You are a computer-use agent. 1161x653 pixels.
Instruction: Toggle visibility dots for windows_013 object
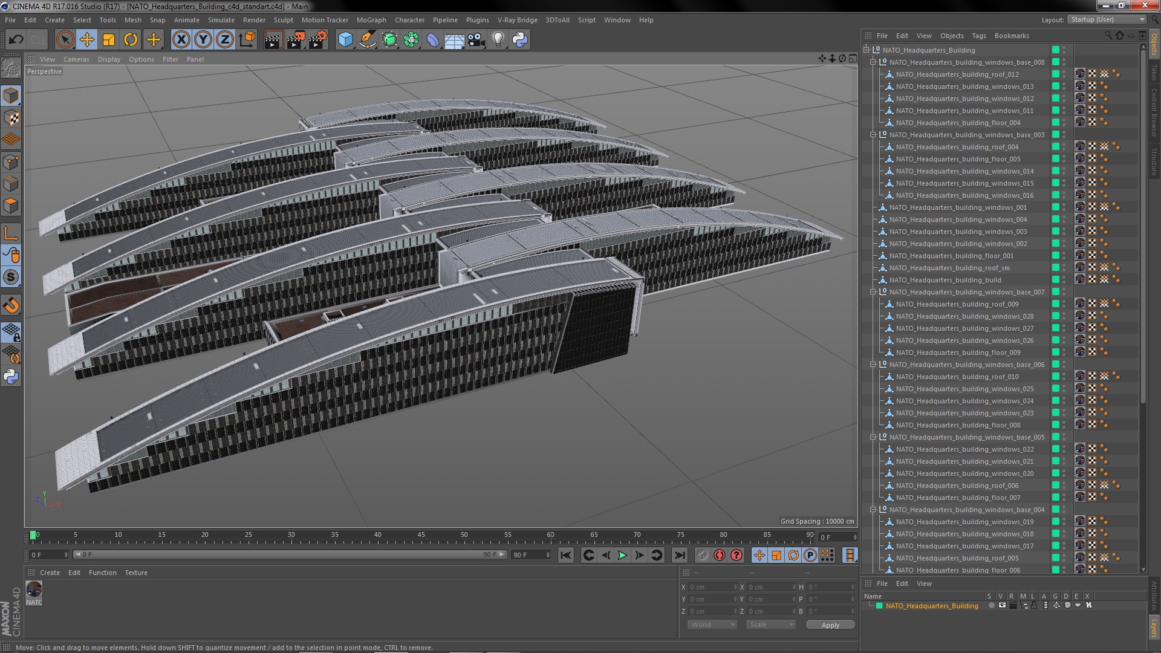pyautogui.click(x=1064, y=86)
